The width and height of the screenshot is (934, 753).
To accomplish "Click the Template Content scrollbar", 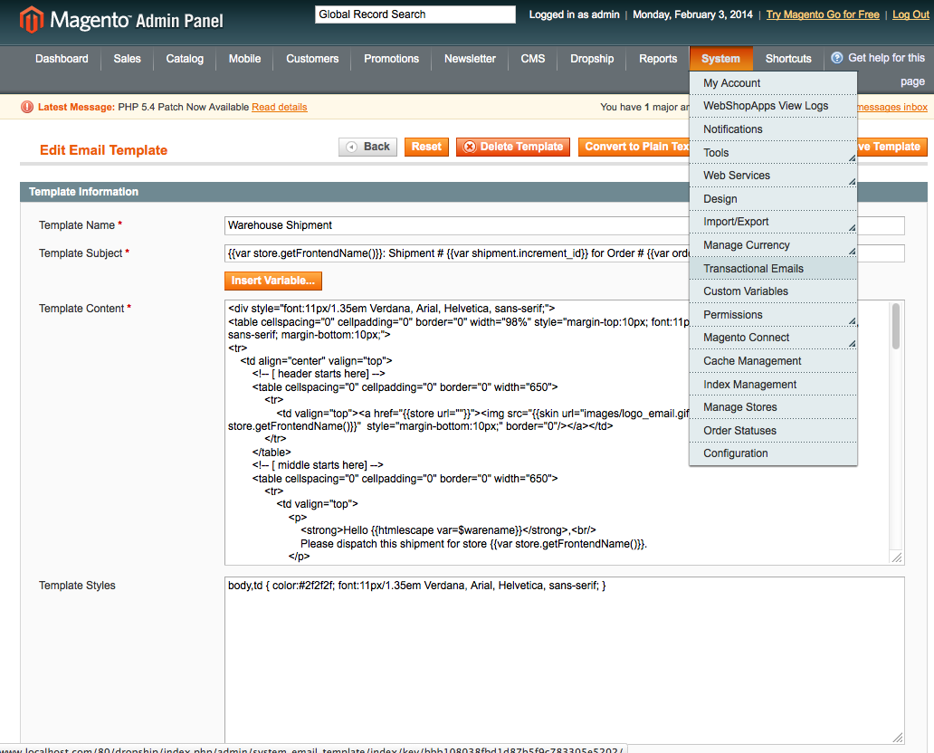I will (x=895, y=326).
